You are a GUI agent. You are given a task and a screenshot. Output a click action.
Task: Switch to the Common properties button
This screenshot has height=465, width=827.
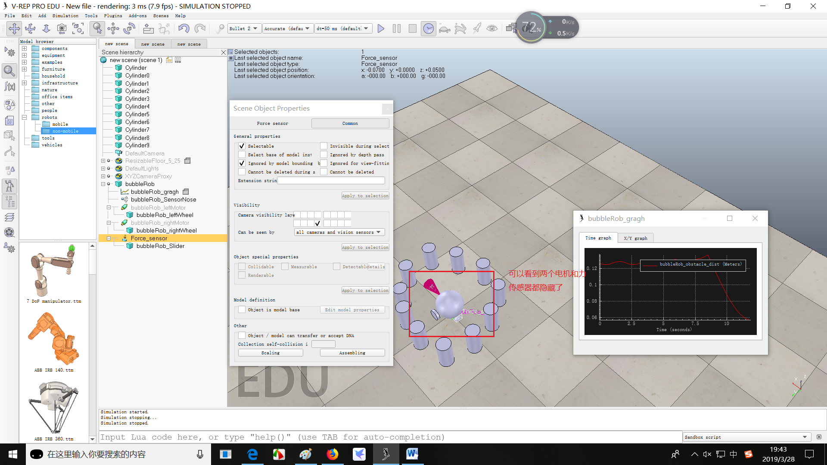[350, 123]
